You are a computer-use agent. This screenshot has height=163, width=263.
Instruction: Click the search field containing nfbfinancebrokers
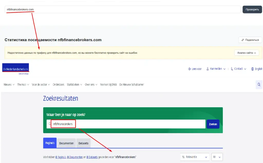click(126, 124)
